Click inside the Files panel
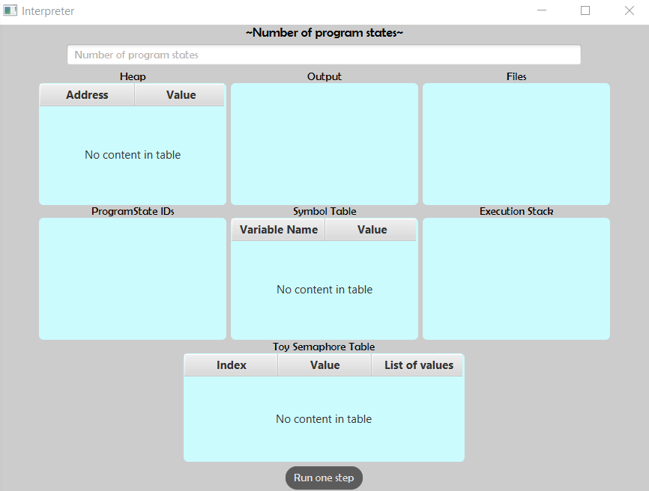Viewport: 649px width, 491px height. (x=516, y=144)
